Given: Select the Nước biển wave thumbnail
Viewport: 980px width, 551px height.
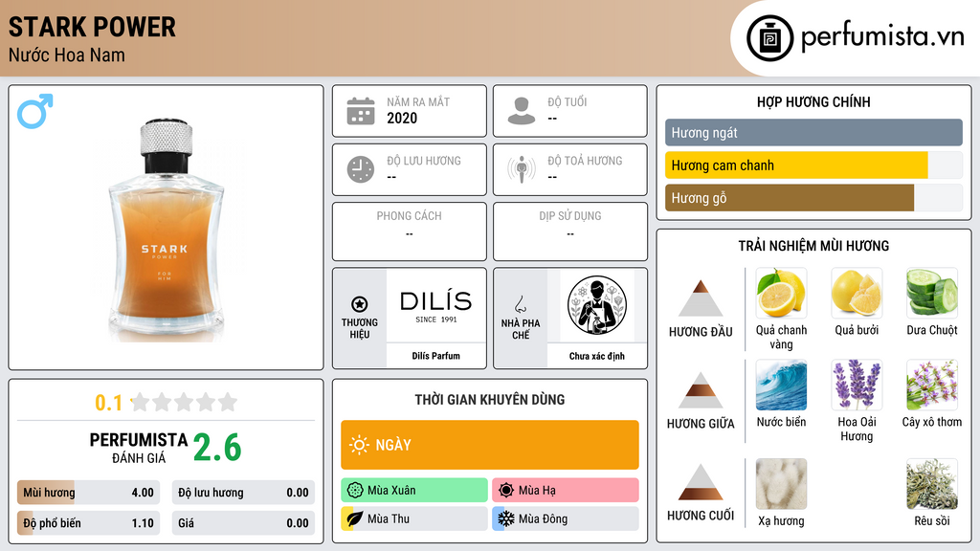Looking at the screenshot, I should tap(781, 385).
